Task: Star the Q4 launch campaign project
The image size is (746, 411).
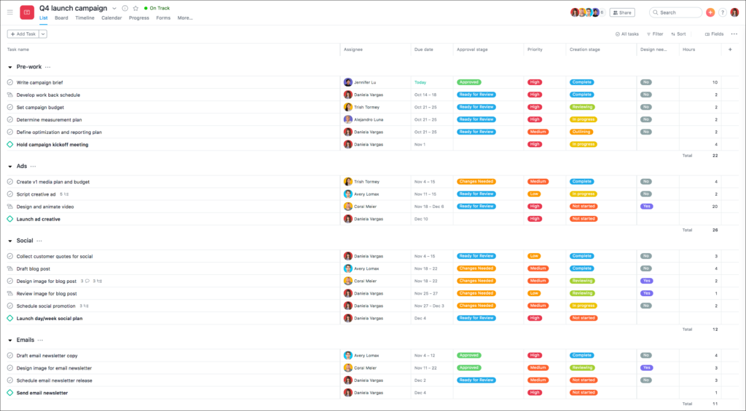Action: coord(136,8)
